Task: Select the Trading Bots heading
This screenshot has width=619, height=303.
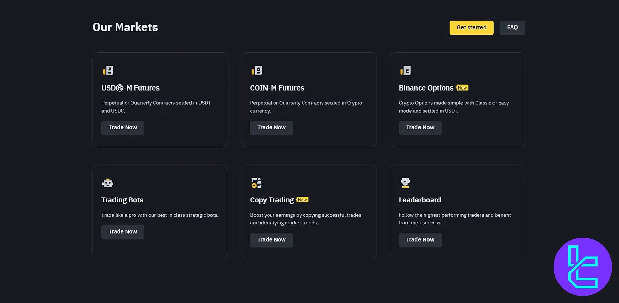Action: pyautogui.click(x=122, y=200)
